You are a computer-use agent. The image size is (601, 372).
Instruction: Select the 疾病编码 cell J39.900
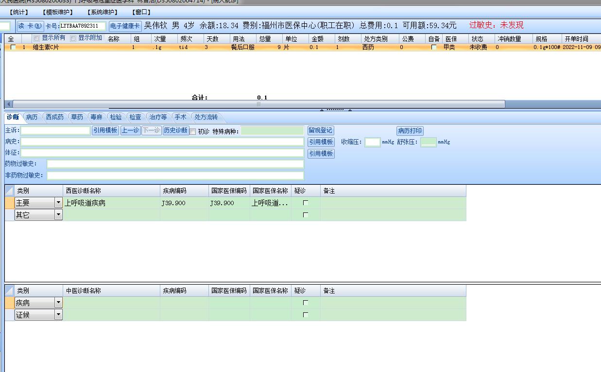(185, 203)
